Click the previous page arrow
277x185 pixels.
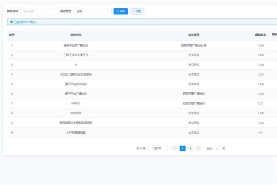tap(175, 149)
